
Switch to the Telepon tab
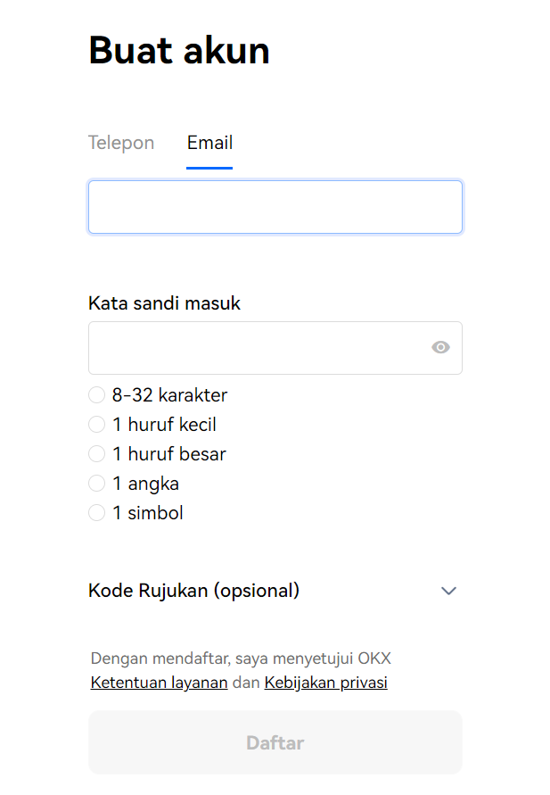coord(121,143)
